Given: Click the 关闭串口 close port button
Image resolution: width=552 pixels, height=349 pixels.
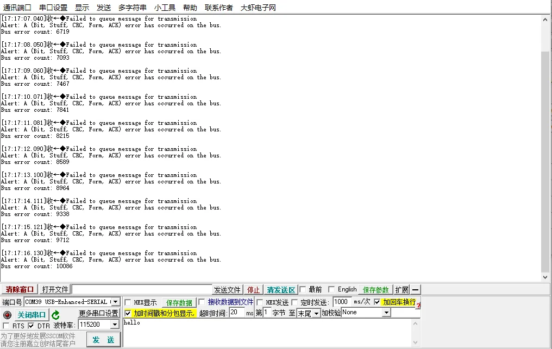Looking at the screenshot, I should click(32, 315).
